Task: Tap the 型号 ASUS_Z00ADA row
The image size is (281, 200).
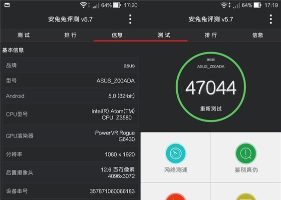Action: point(70,80)
